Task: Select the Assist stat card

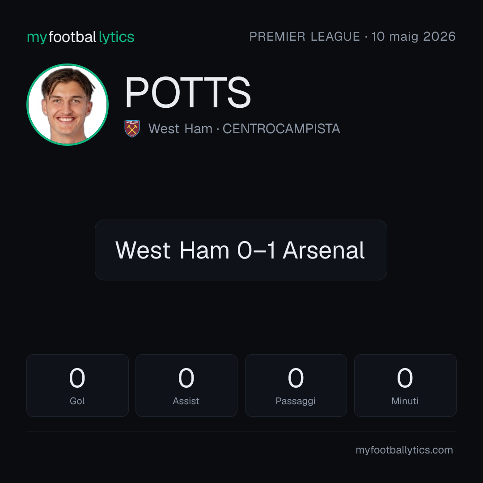Action: [x=186, y=386]
